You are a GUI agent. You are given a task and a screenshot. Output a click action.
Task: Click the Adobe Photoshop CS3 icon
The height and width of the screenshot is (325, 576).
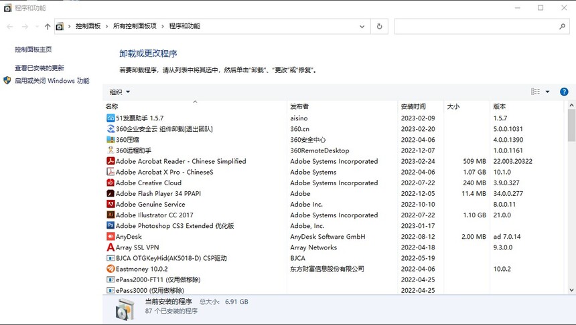(x=111, y=225)
